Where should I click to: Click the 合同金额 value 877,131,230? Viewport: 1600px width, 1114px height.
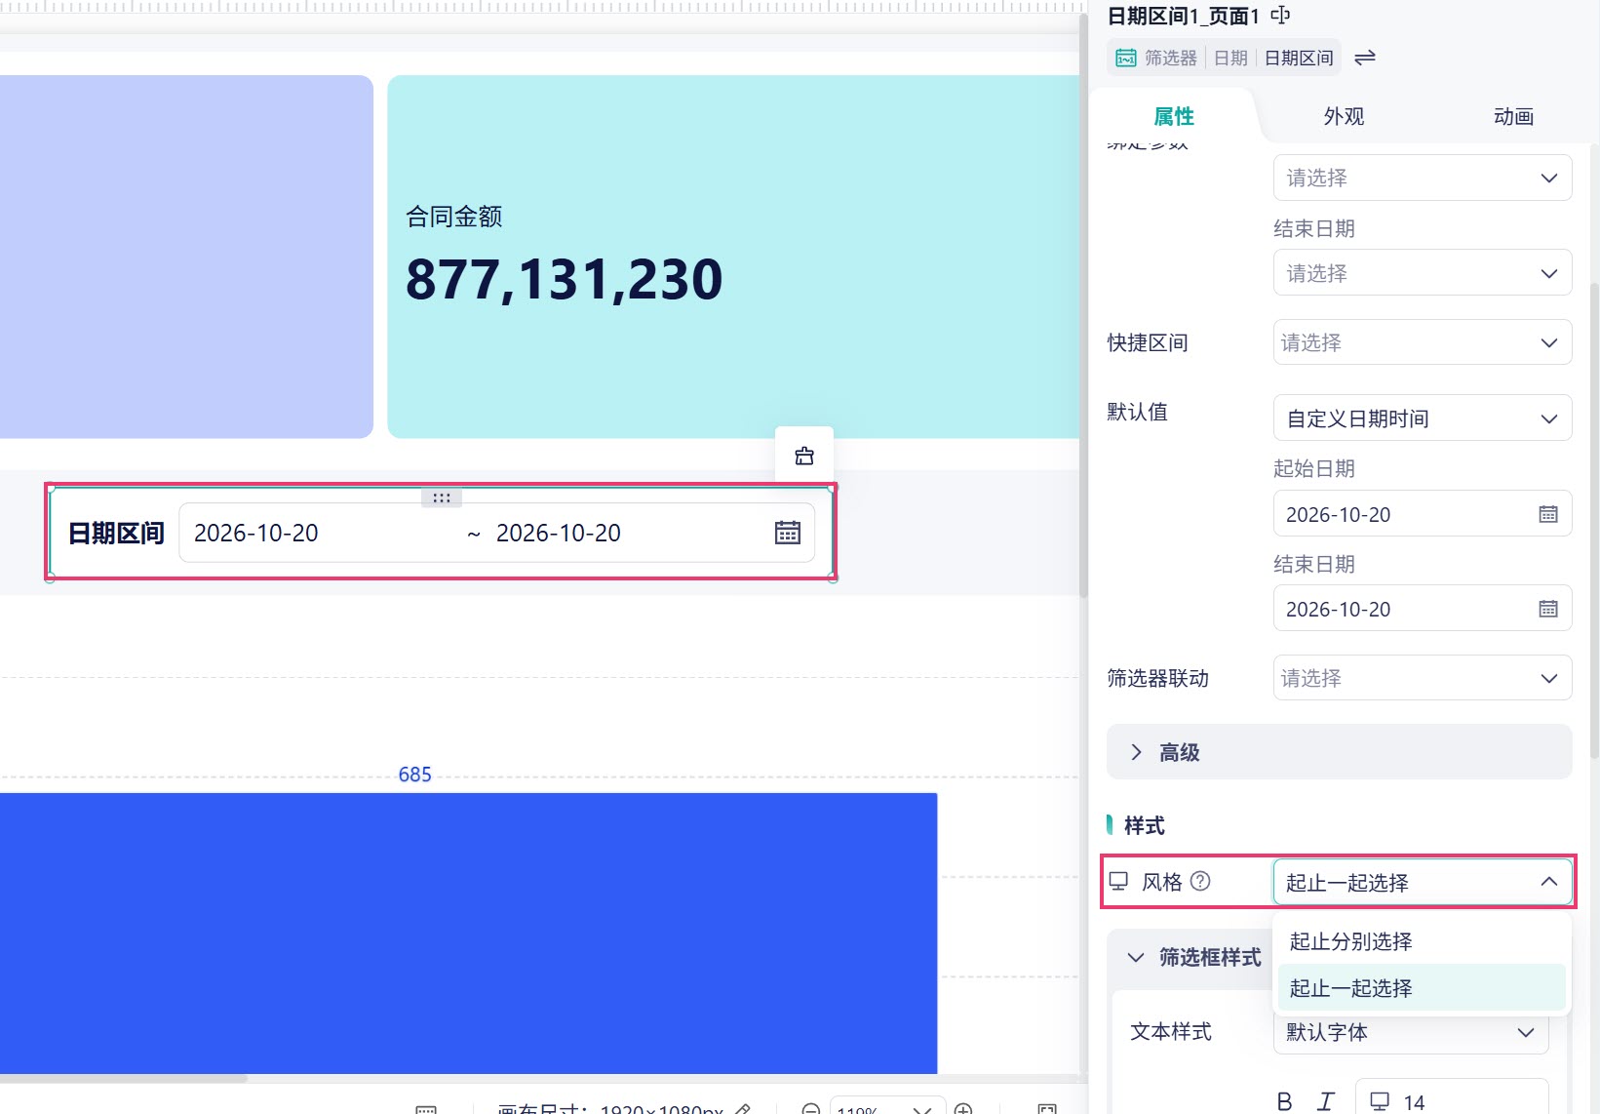(564, 280)
